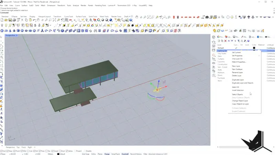
Task: Click the New file icon in Standard toolbar
Action: [x=2, y=20]
